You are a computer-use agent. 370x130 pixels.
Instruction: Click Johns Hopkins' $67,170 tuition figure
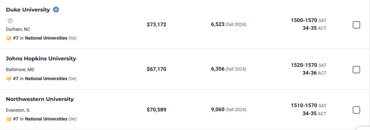[x=157, y=69]
